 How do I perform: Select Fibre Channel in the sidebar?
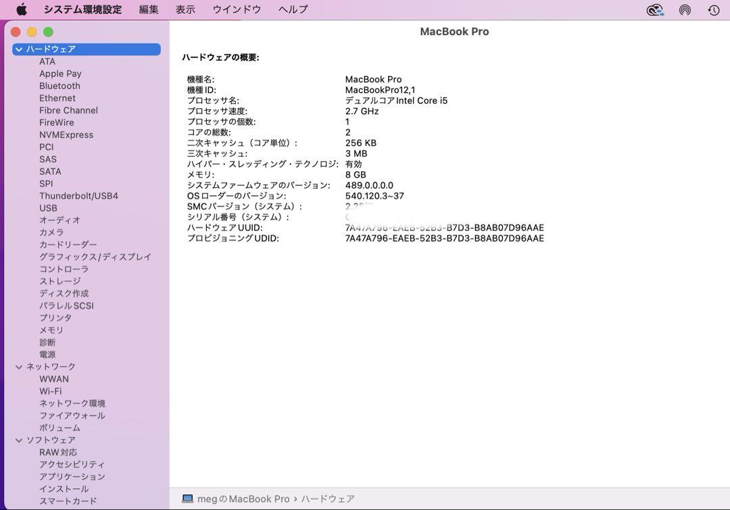point(68,110)
